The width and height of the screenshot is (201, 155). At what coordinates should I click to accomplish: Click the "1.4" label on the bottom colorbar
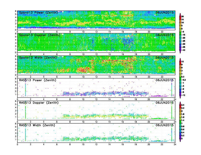coord(183,120)
